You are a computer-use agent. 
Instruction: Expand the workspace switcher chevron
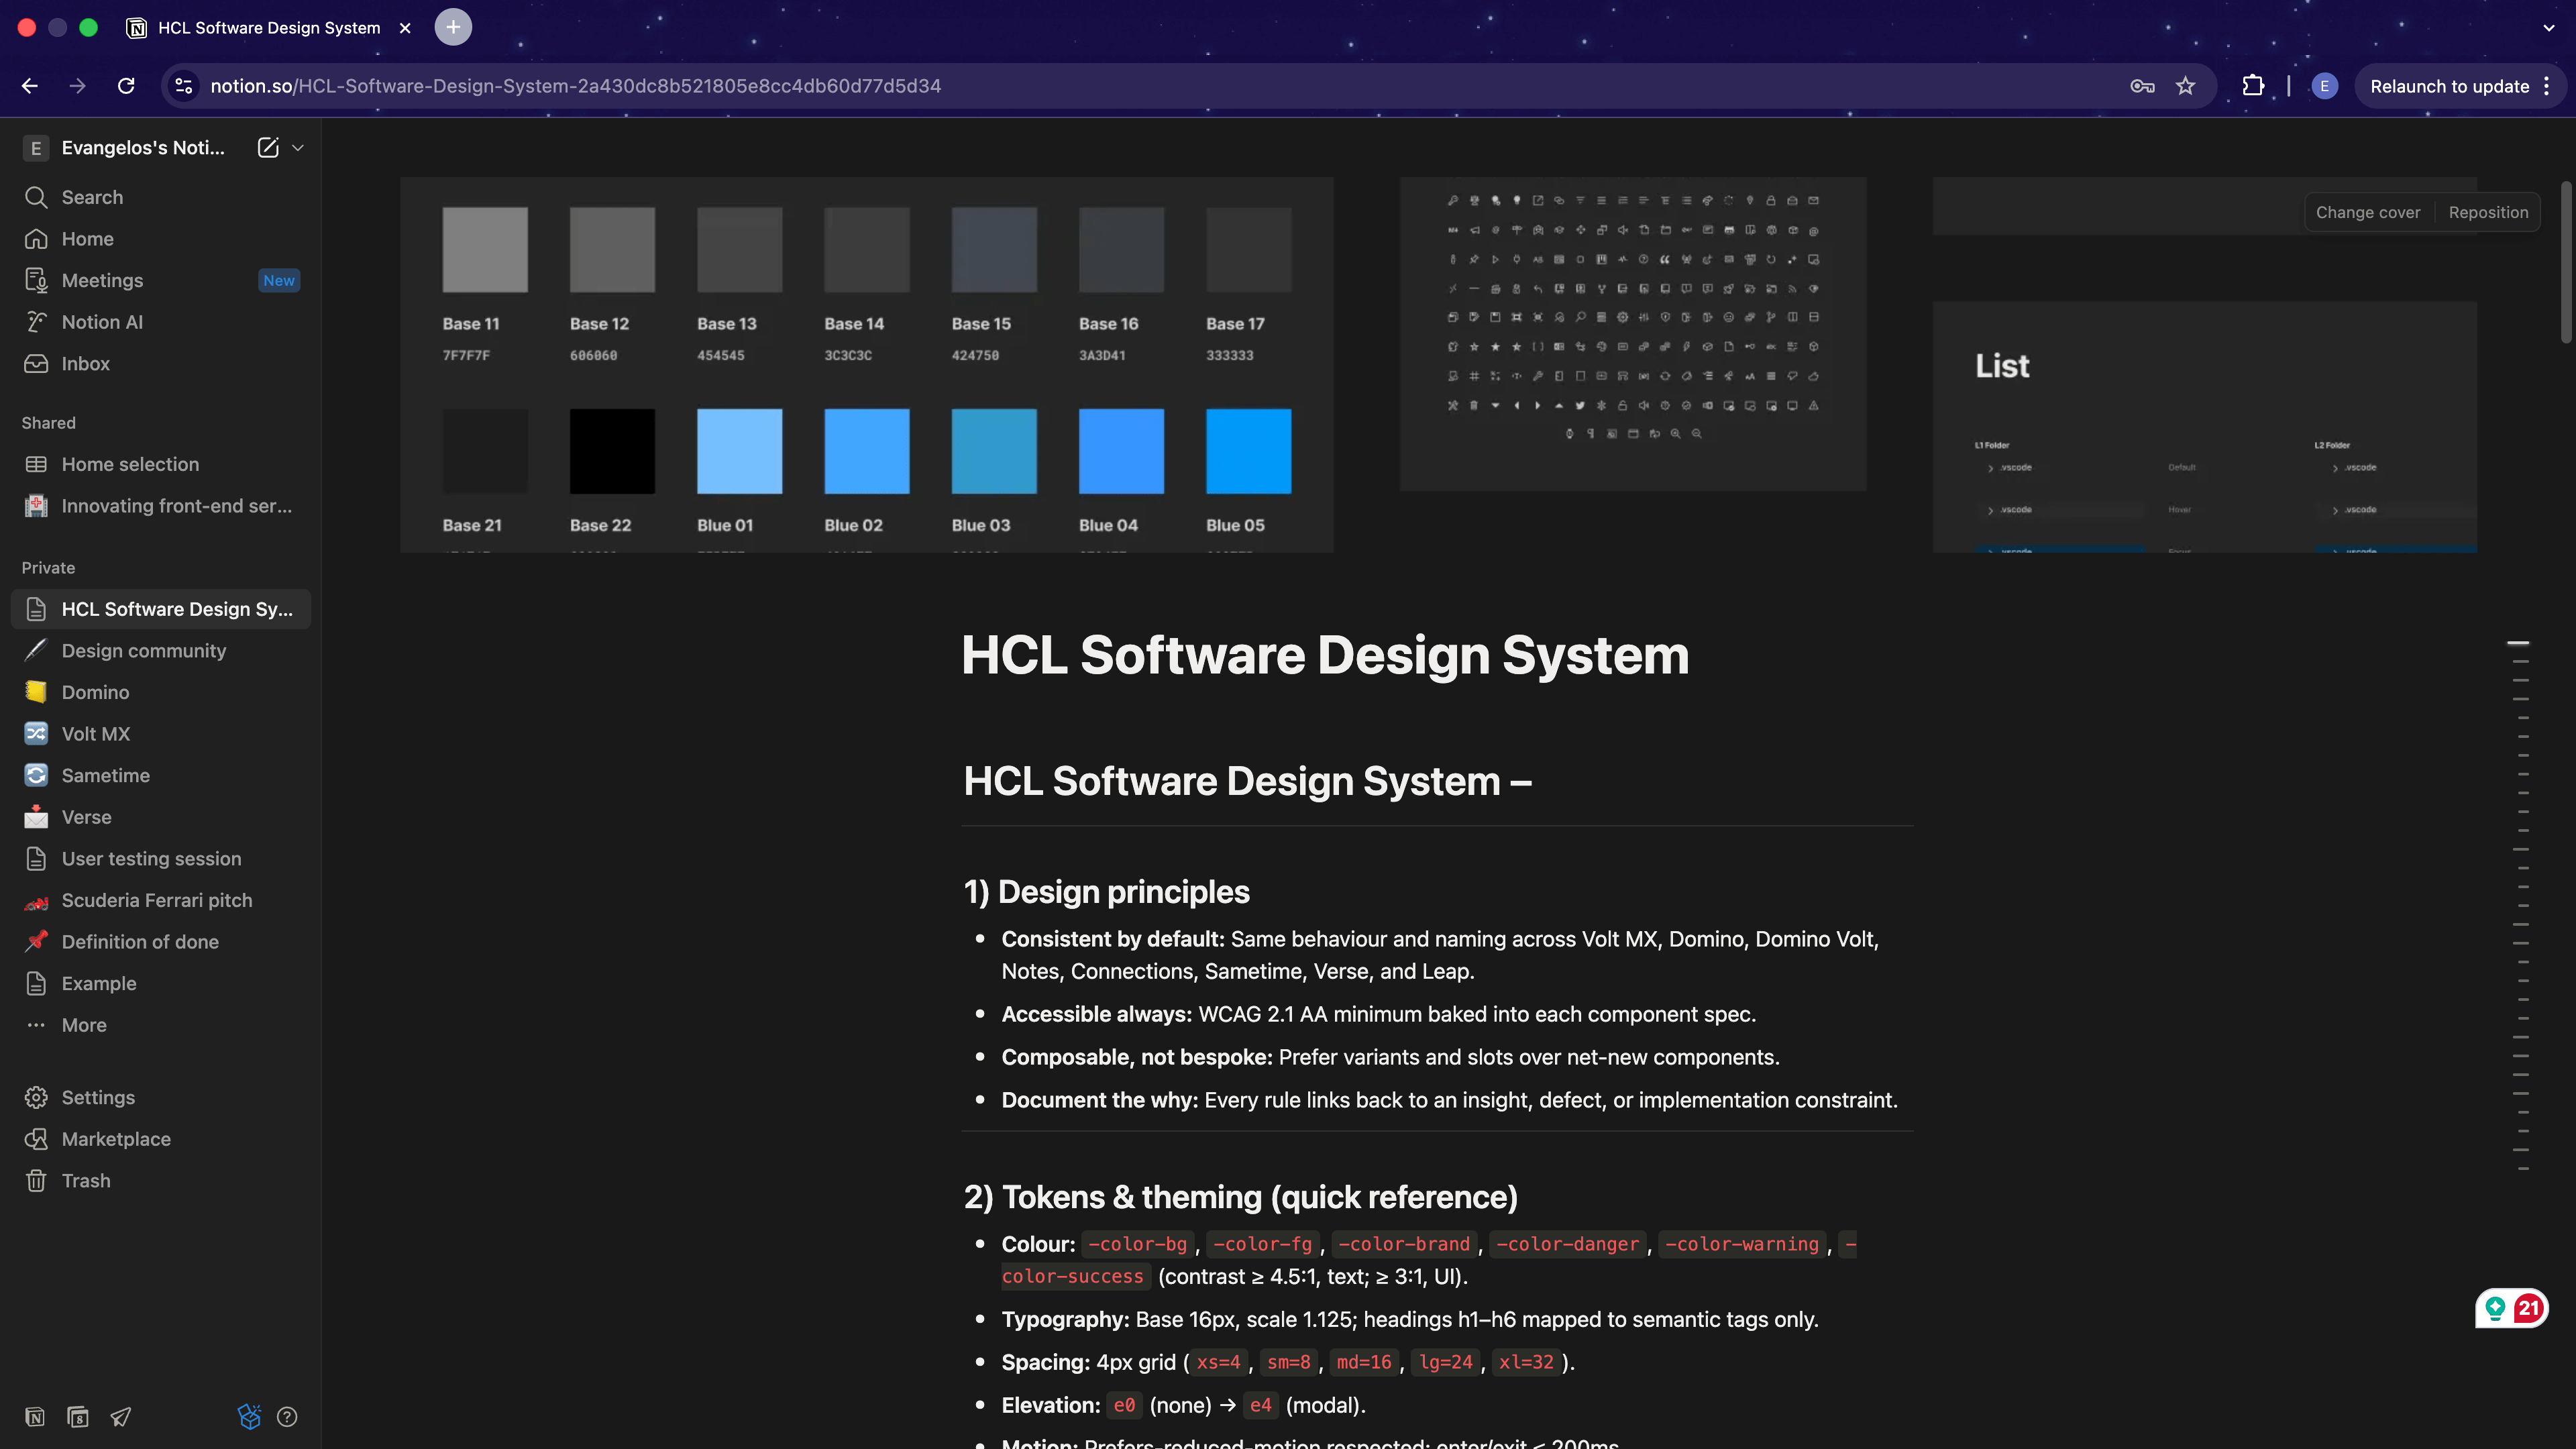point(298,148)
